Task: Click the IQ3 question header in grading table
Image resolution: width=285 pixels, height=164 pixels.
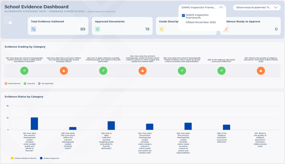Action: click(x=103, y=60)
